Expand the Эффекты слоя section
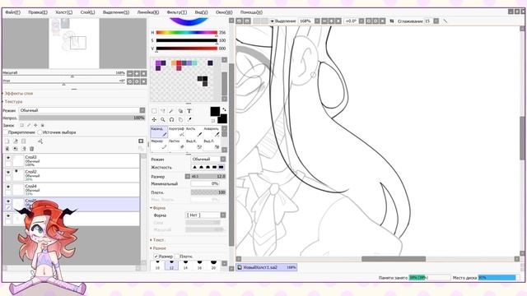Screen dimensions: 527x296 point(18,93)
